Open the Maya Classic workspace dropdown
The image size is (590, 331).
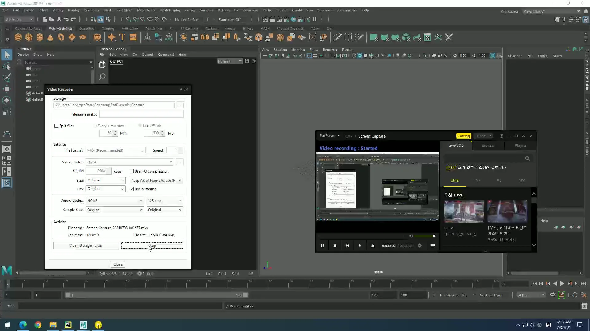(x=552, y=11)
